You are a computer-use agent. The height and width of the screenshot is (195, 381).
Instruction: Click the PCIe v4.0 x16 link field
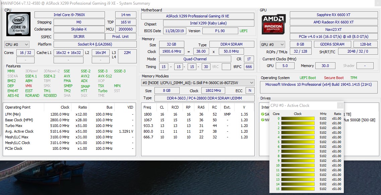pos(333,37)
